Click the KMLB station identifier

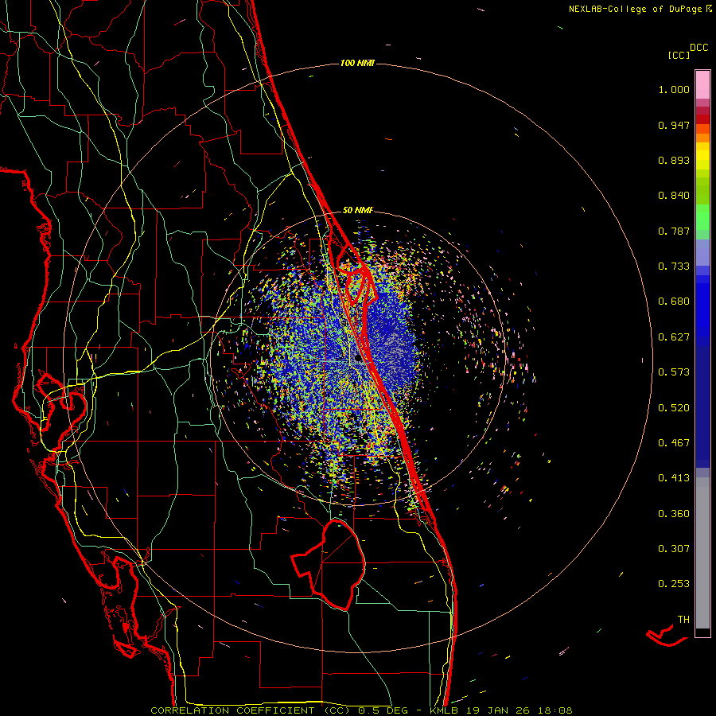pyautogui.click(x=446, y=710)
